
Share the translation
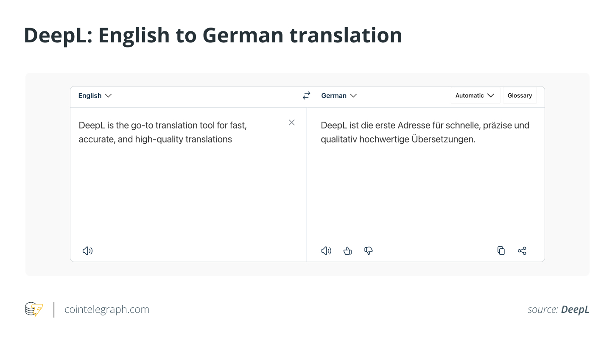(x=522, y=251)
